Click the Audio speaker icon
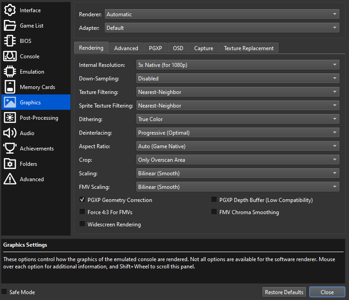 pos(10,133)
